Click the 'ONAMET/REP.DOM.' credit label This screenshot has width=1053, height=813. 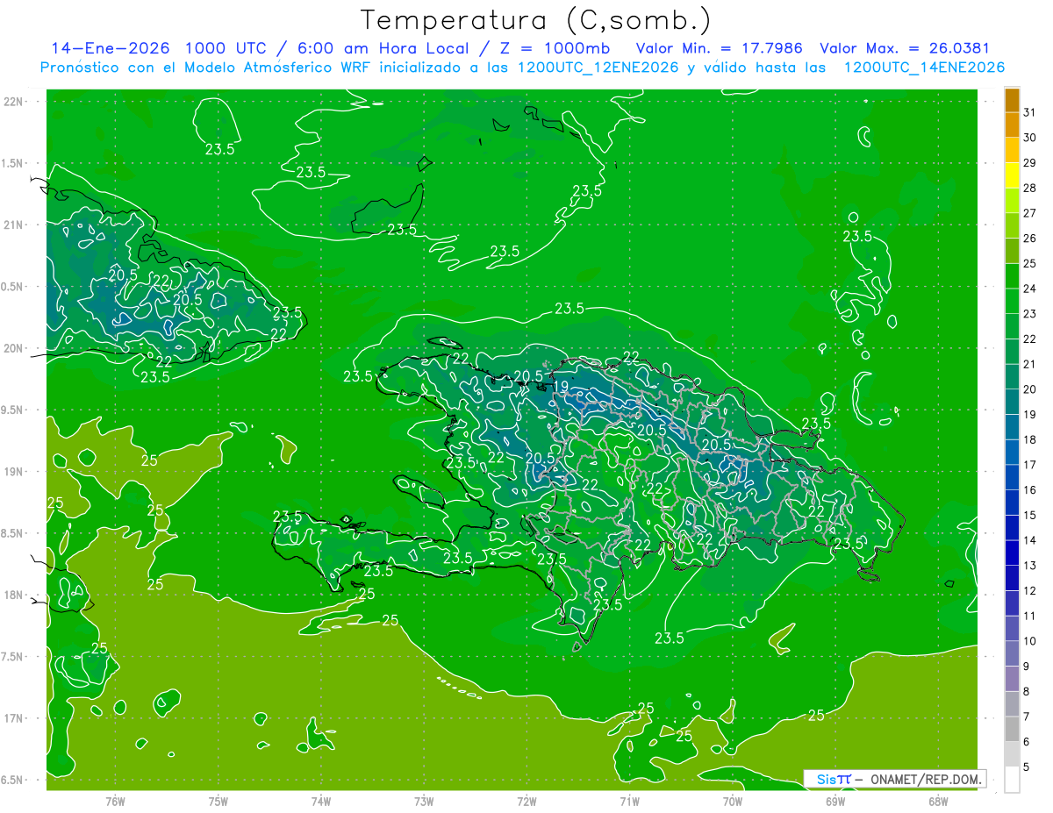[926, 779]
